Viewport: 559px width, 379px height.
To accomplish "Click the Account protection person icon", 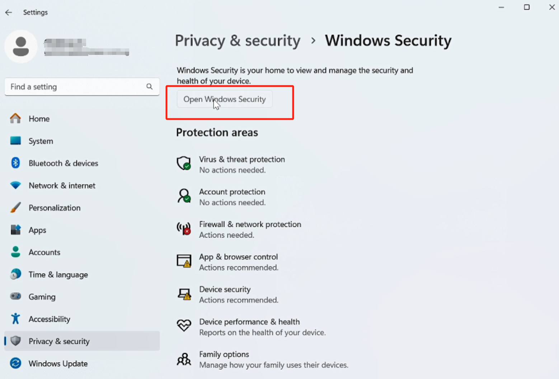I will pyautogui.click(x=184, y=196).
